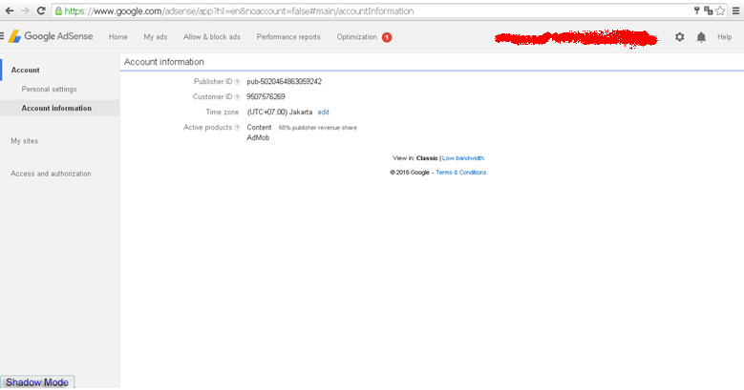
Task: Click the Publisher ID help question mark
Action: 237,82
